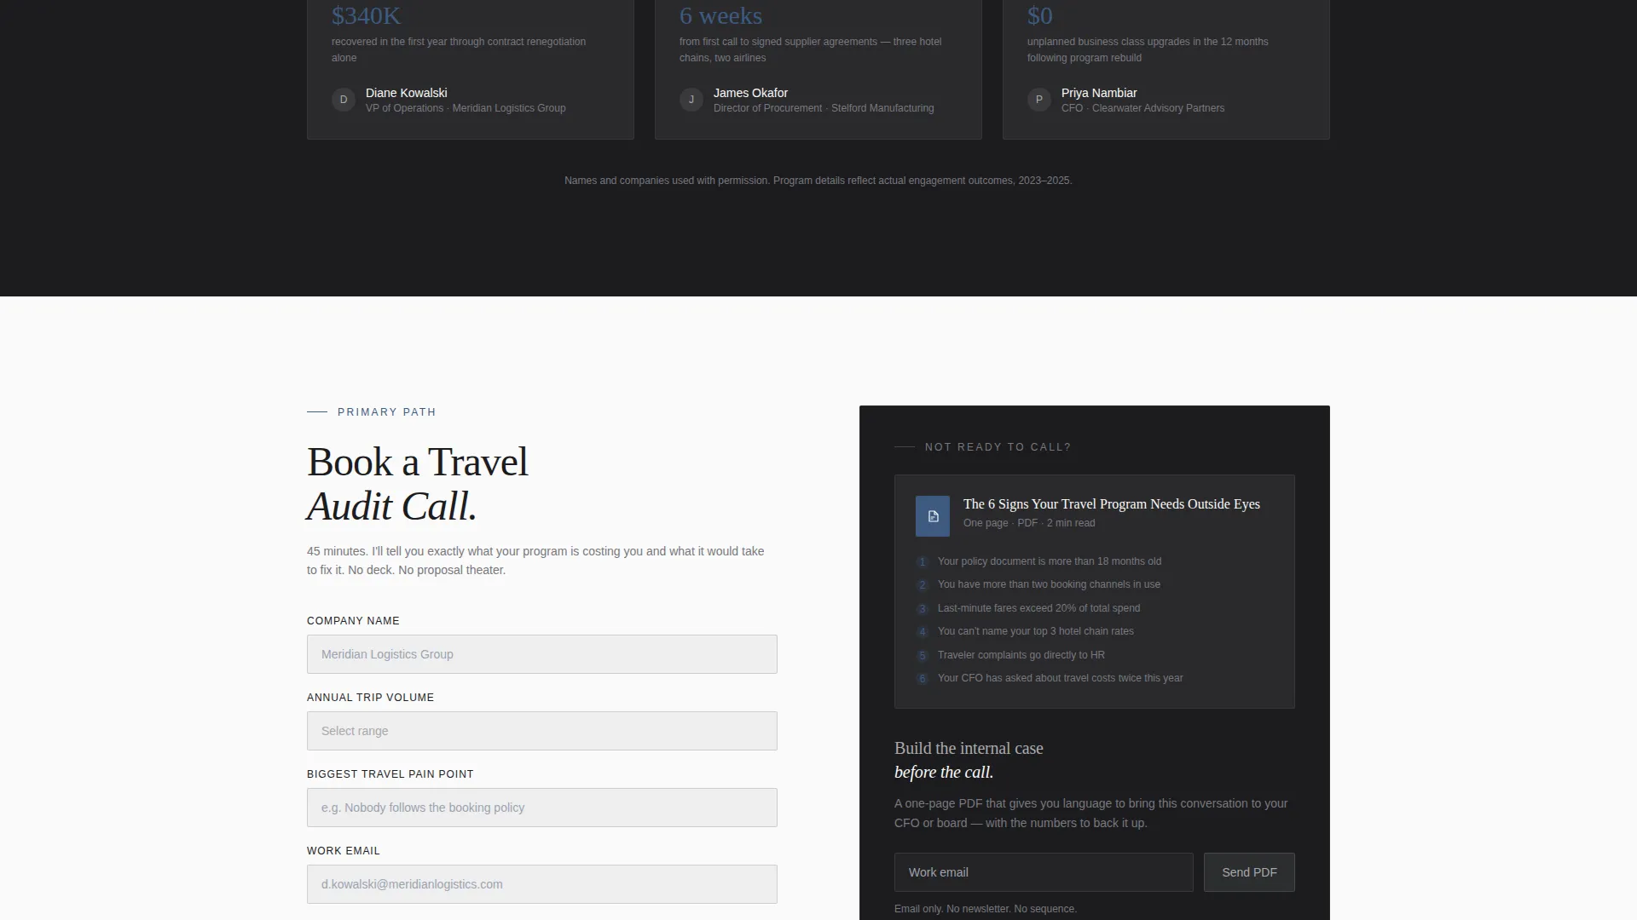
Task: Click the number 1 badge in the signs list
Action: coord(923,562)
